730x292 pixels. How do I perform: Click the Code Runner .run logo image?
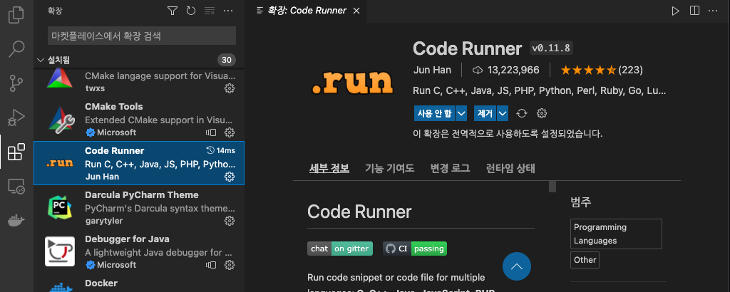[x=352, y=84]
